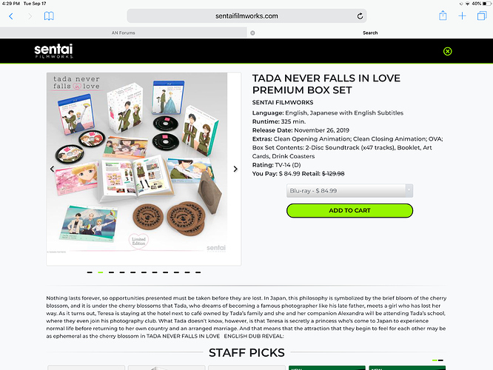Close the green circled X in header

tap(447, 51)
